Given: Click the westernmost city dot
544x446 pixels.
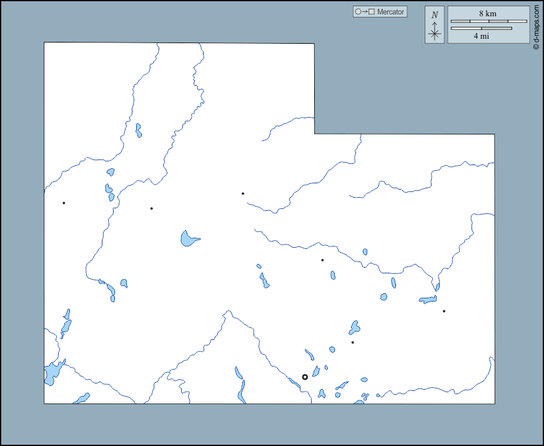Looking at the screenshot, I should 64,203.
